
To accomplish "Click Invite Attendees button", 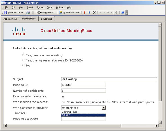I will click(x=69, y=13).
